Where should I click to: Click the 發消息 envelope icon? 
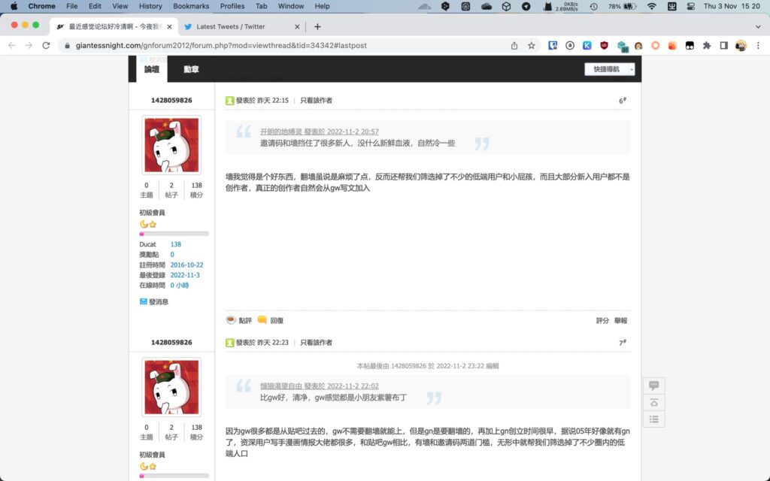pyautogui.click(x=144, y=301)
